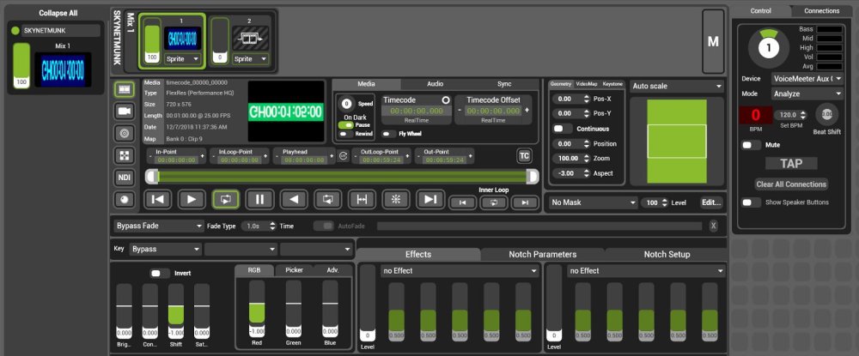The image size is (859, 356).
Task: Switch to the VideoMap tab
Action: point(586,84)
